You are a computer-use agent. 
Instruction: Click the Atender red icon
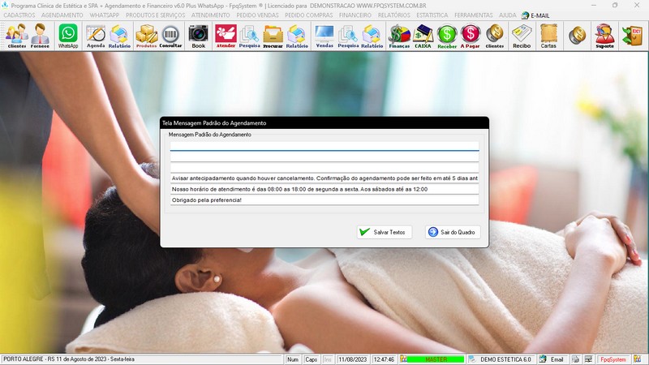(226, 36)
